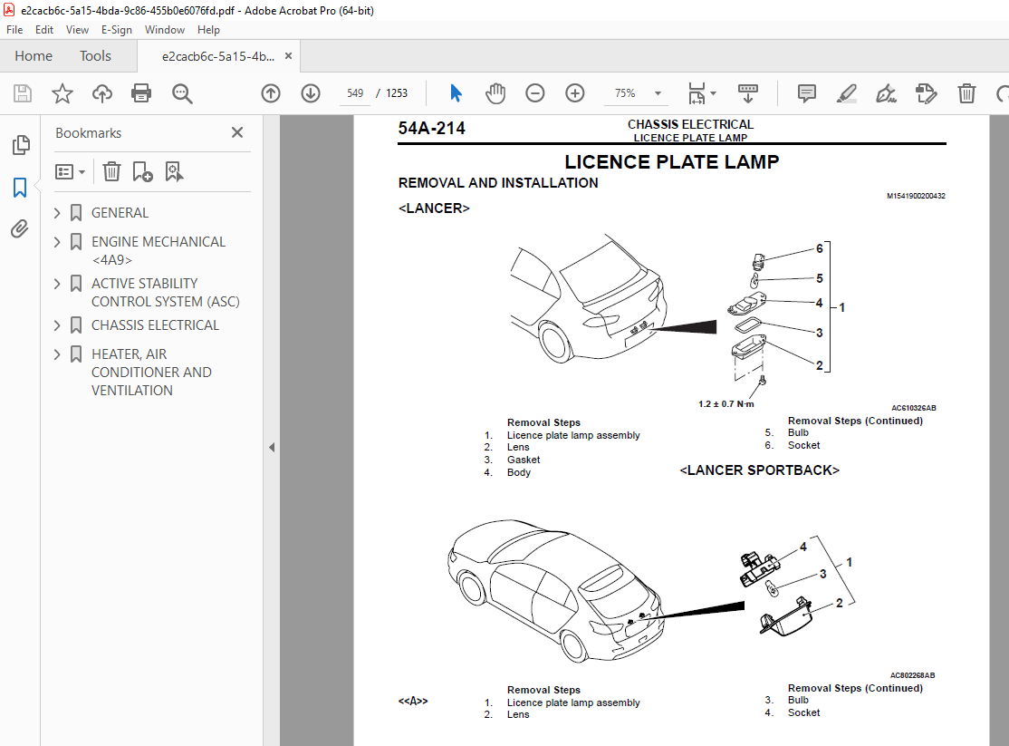Zoom out with minus icon
Screen dimensions: 1009x746
click(534, 93)
